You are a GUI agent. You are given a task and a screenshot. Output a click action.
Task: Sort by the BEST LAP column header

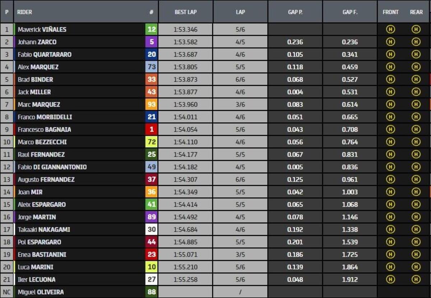186,12
